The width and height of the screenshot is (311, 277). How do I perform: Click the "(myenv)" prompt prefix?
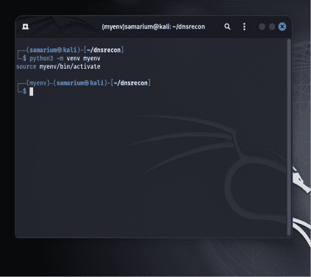[x=38, y=83]
